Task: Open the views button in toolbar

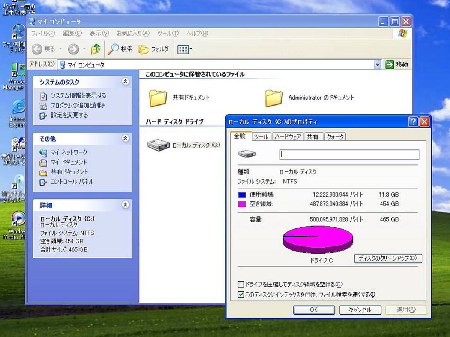Action: click(183, 49)
